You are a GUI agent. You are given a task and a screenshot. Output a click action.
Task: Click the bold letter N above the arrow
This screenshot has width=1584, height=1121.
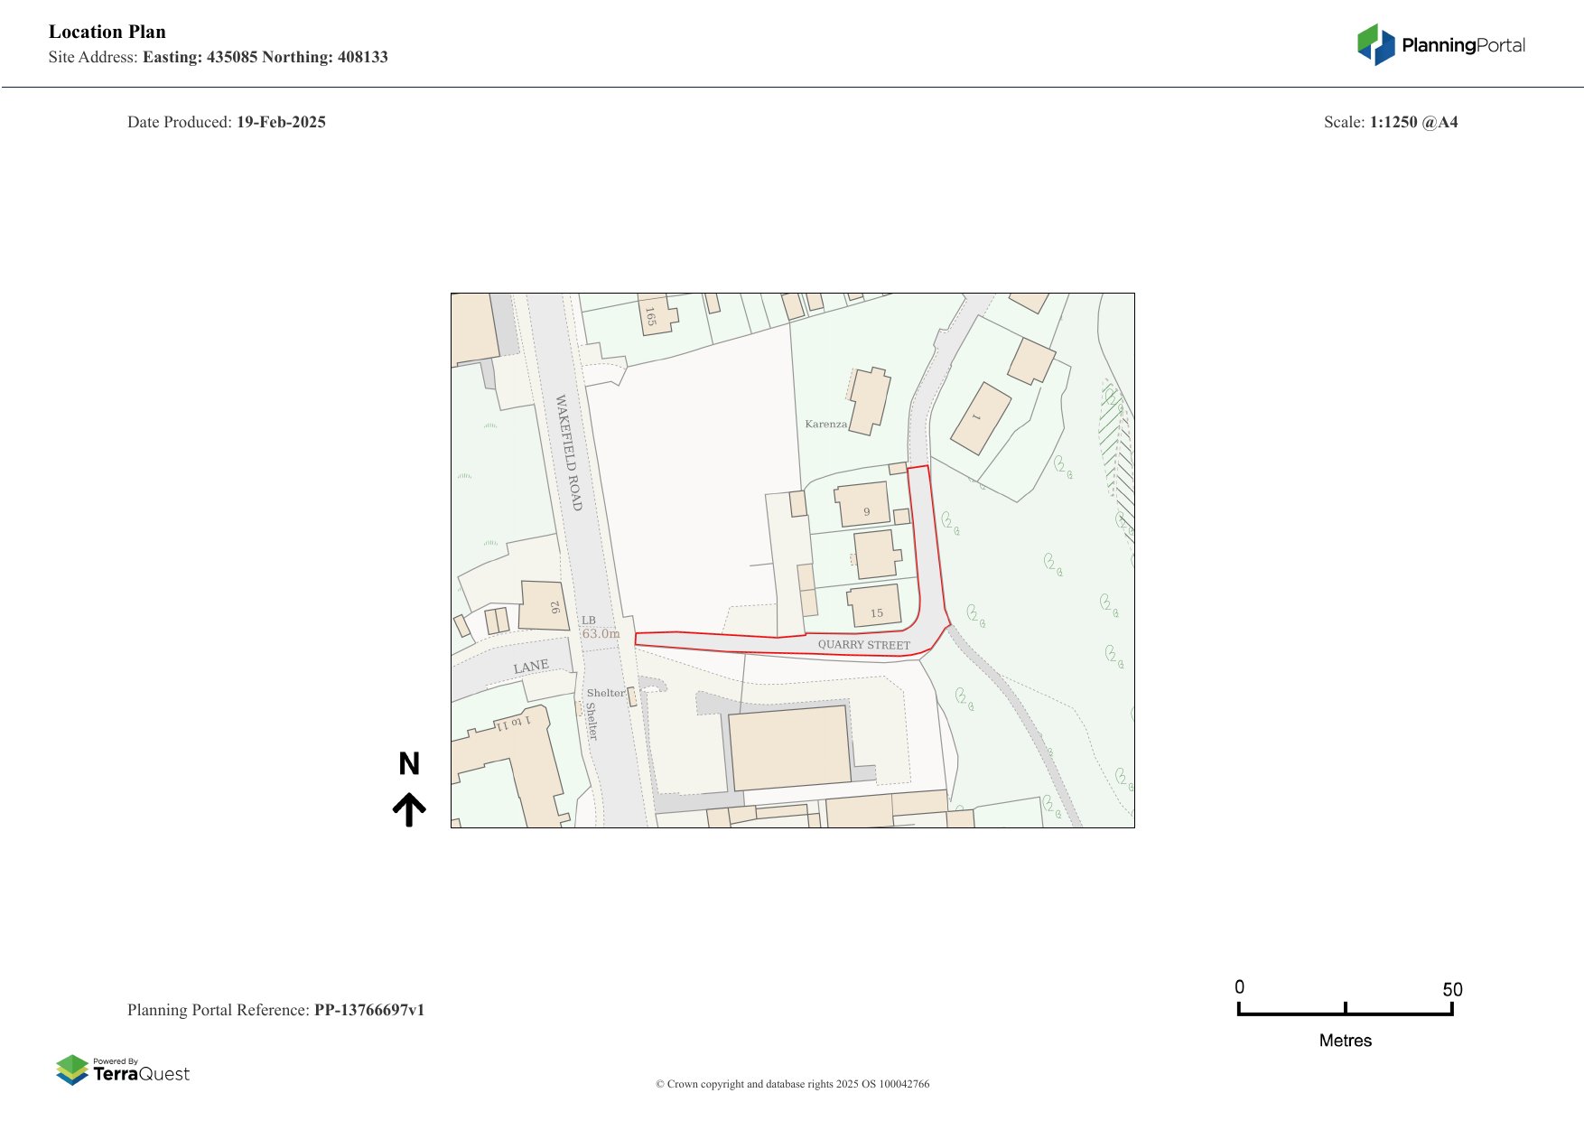coord(409,764)
